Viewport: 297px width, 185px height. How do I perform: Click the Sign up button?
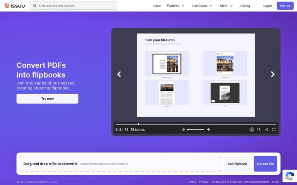(x=285, y=6)
